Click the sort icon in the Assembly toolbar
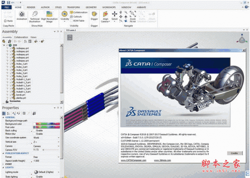Screen dimensions: 250x178 [25, 41]
